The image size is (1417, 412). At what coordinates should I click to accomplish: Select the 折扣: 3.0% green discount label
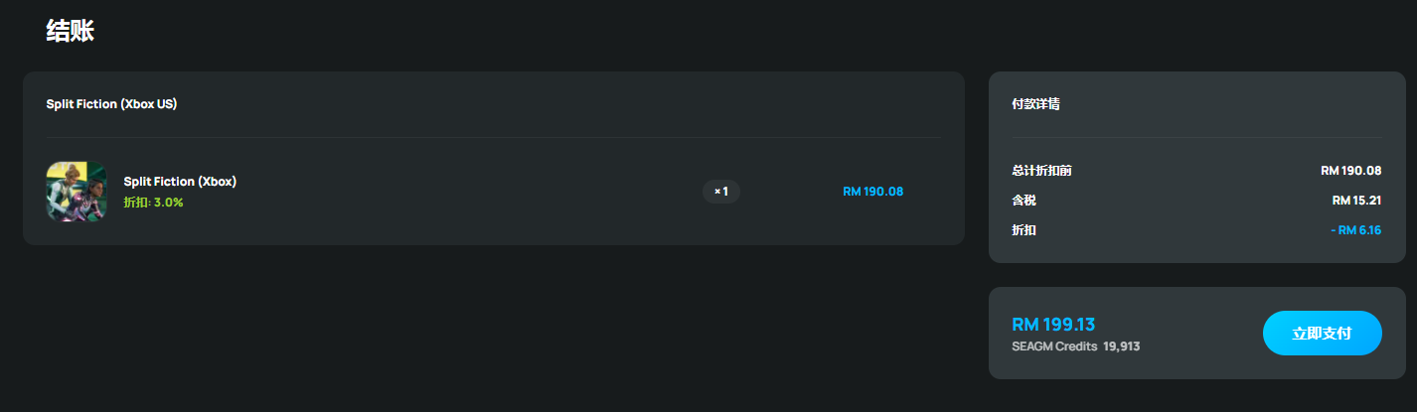coord(153,202)
